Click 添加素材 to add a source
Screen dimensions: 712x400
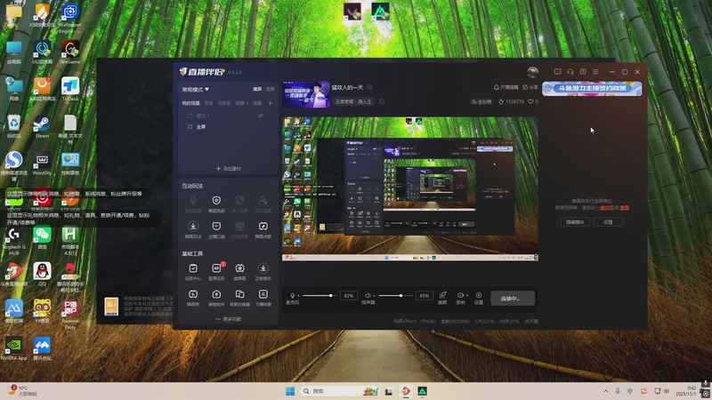point(229,169)
